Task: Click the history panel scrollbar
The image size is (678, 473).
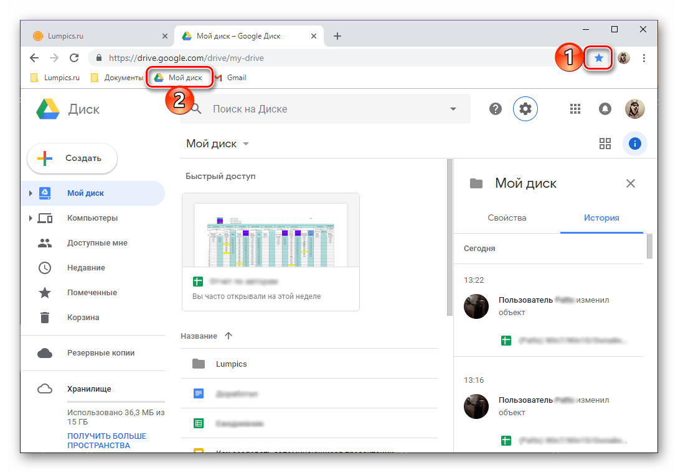Action: click(649, 246)
